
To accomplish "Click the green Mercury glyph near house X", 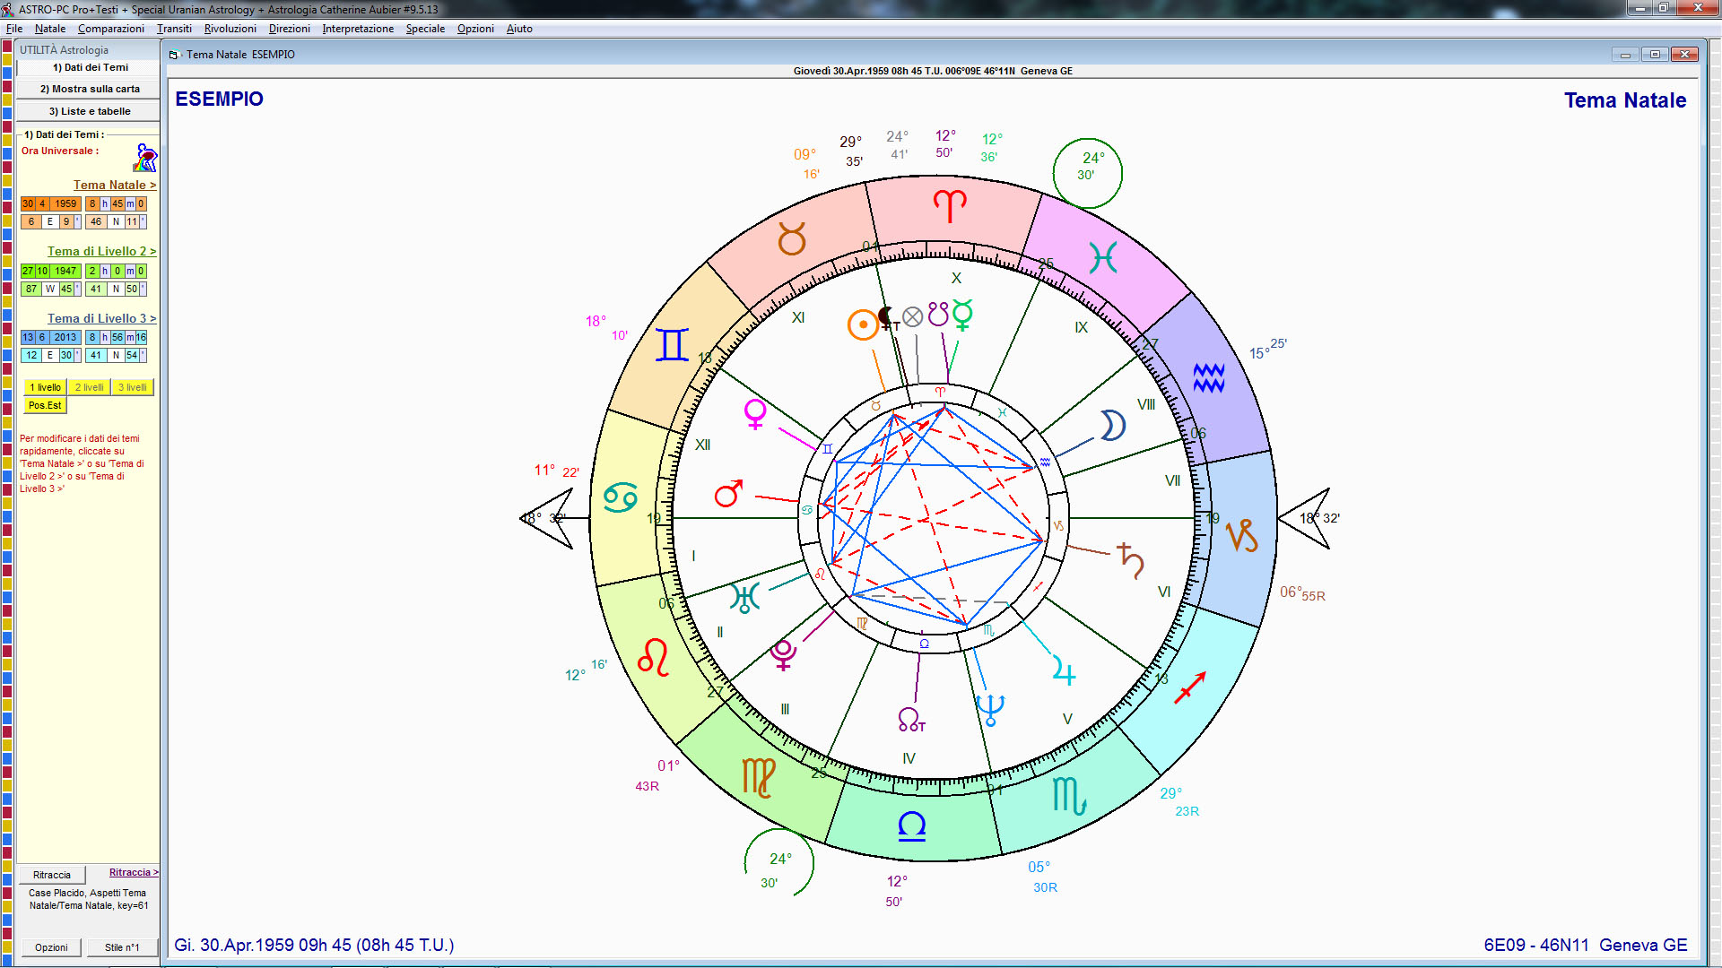I will tap(962, 315).
